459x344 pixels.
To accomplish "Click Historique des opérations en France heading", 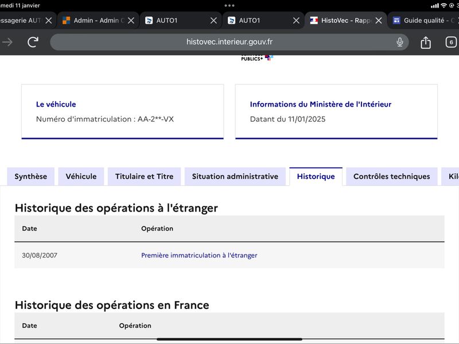I will (x=112, y=305).
